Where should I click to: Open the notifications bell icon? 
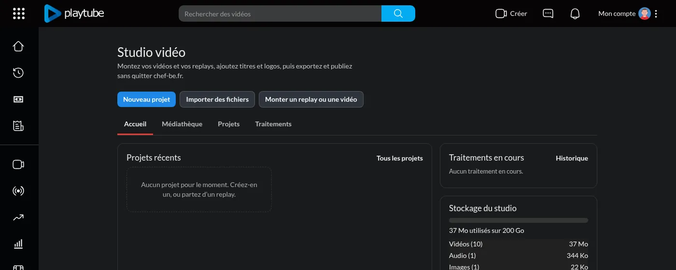click(575, 13)
